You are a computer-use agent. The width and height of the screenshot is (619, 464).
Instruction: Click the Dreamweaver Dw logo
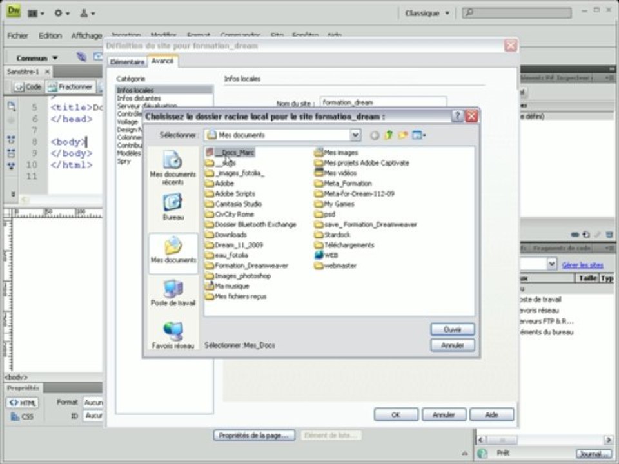point(14,11)
